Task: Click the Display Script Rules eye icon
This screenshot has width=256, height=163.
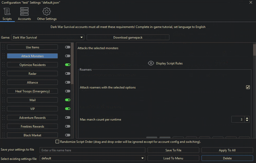Action: [151, 63]
